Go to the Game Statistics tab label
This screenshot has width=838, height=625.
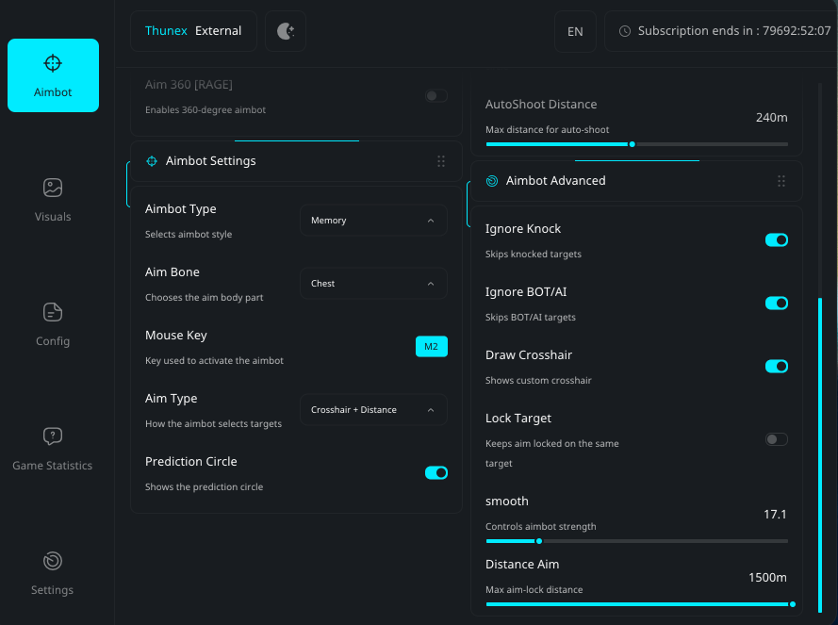tap(53, 466)
